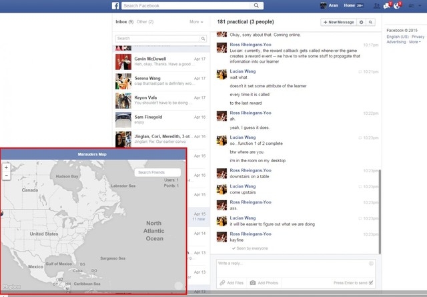
Task: Click the Home 20+ counter badge
Action: [x=360, y=6]
